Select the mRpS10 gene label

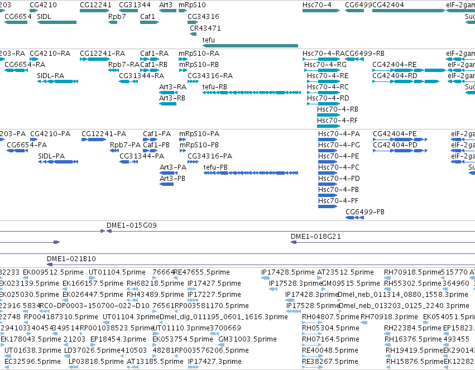(192, 5)
